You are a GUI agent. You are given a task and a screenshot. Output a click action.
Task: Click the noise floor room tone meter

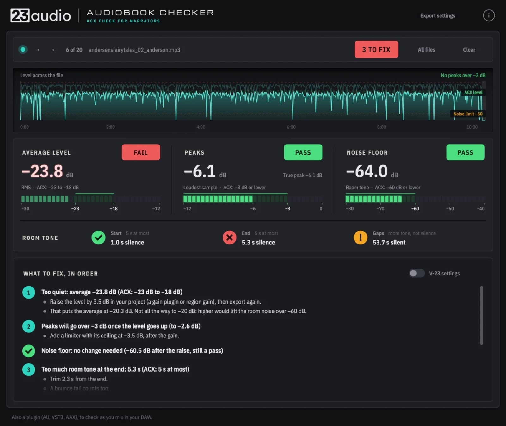click(x=415, y=199)
